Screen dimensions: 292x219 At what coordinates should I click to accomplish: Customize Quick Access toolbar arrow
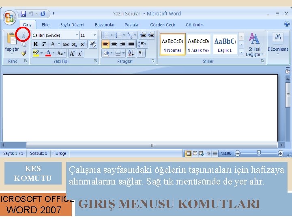point(54,14)
